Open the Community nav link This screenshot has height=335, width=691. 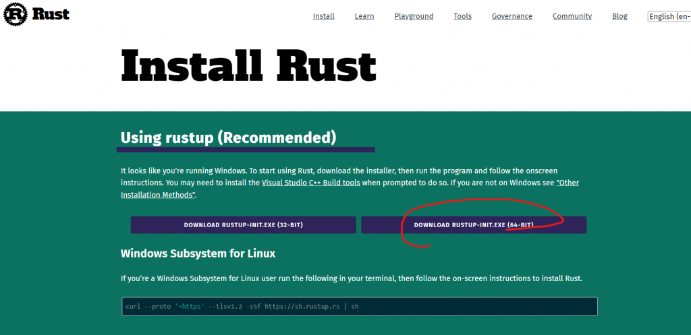click(x=572, y=16)
